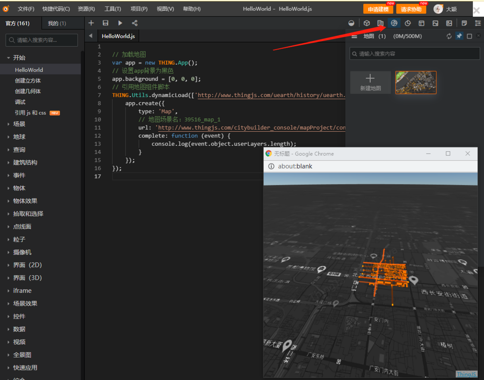Open the 3D model cube toolbar icon
The height and width of the screenshot is (380, 484).
366,23
